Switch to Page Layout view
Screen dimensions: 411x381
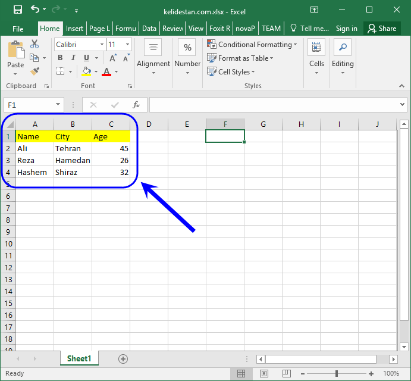(263, 373)
